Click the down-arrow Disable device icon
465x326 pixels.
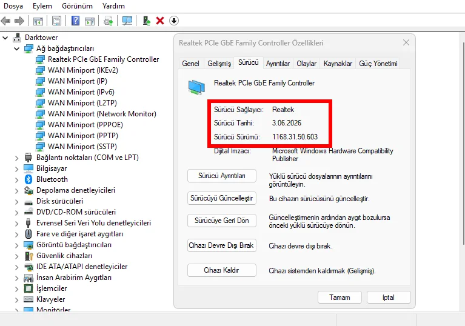click(x=174, y=21)
